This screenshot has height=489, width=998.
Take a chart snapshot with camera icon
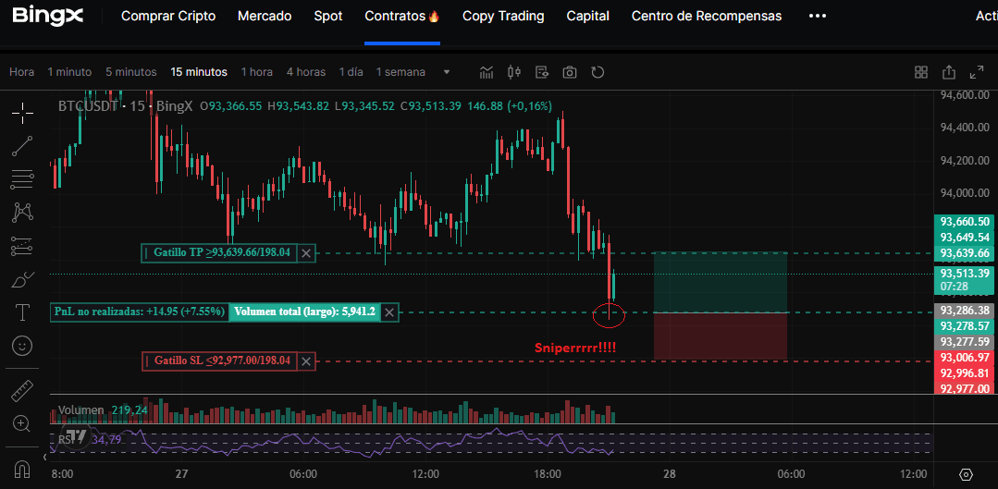click(570, 72)
